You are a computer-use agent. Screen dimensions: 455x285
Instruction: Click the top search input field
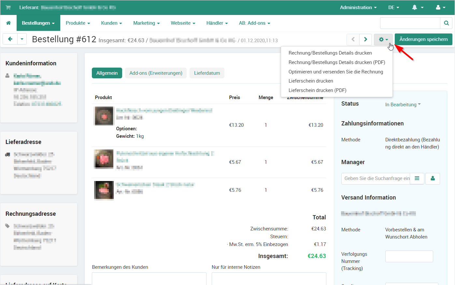(410, 23)
